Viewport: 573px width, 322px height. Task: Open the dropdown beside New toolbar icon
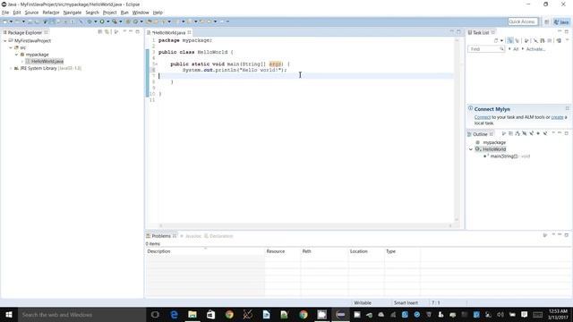[x=11, y=21]
